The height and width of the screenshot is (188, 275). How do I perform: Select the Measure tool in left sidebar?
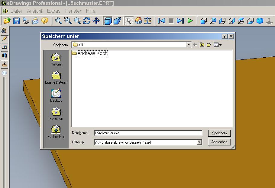tap(5, 47)
